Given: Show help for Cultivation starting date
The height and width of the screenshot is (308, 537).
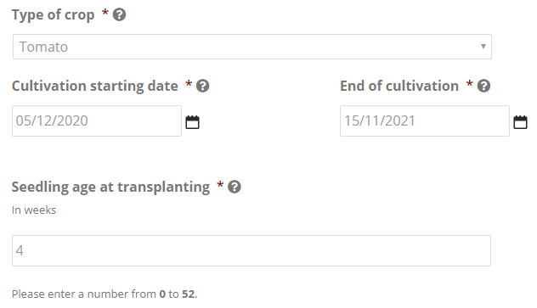Looking at the screenshot, I should tap(202, 86).
